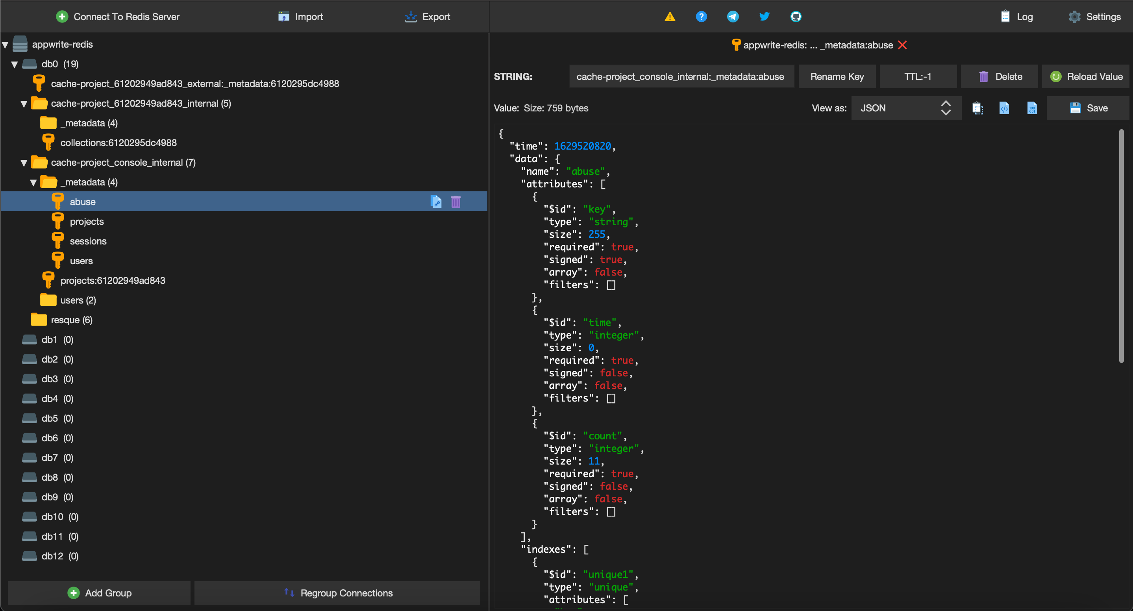Click the value editor vertical scrollbar
The width and height of the screenshot is (1133, 611).
pyautogui.click(x=1121, y=246)
